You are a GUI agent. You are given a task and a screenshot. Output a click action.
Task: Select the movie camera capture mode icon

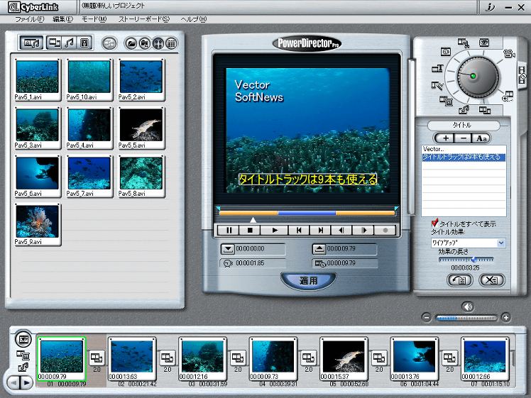point(509,53)
